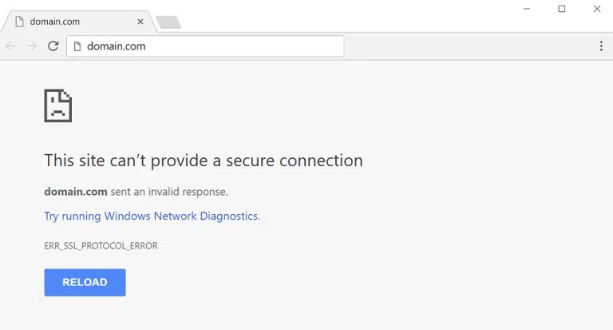Open a new tab with the new tab button
The width and height of the screenshot is (613, 330).
click(x=168, y=22)
